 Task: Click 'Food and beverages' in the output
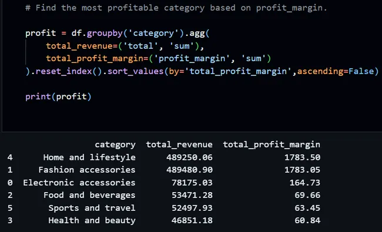(x=89, y=195)
